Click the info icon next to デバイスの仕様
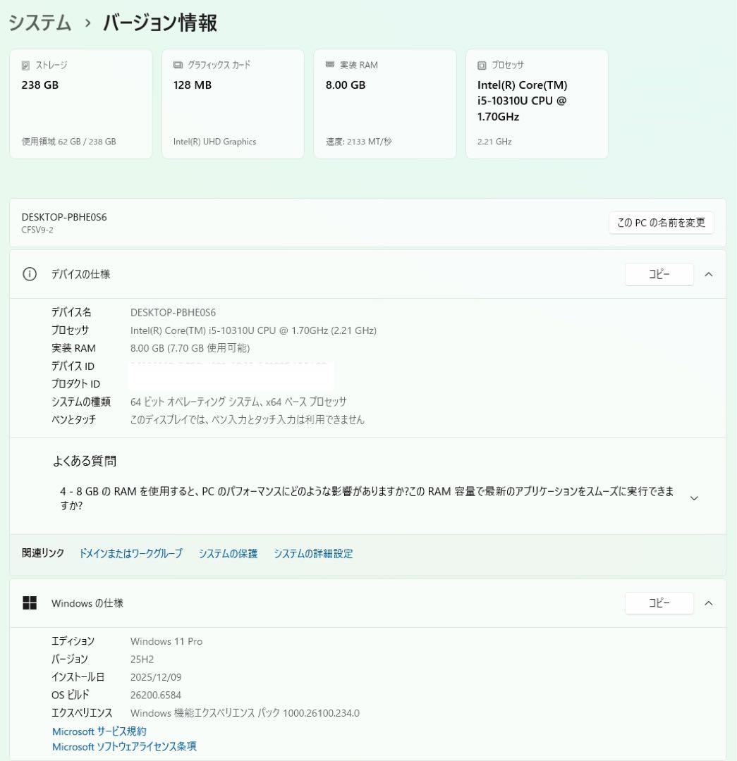Screen dimensions: 737x761 (x=29, y=274)
